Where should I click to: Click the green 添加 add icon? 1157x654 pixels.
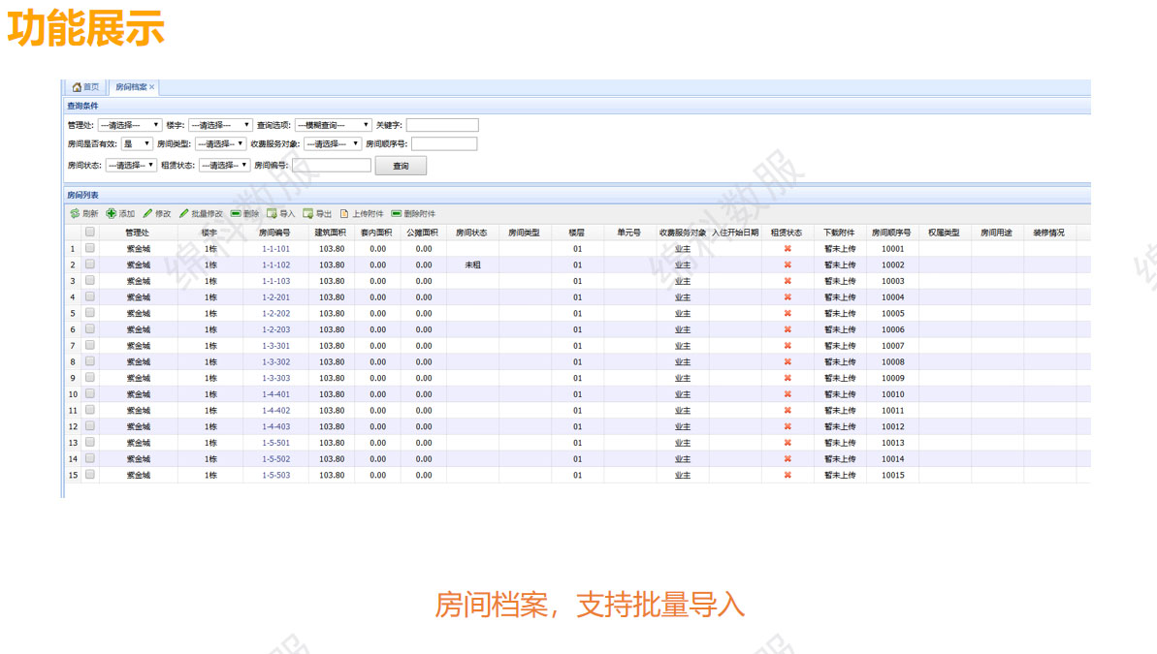(x=111, y=214)
